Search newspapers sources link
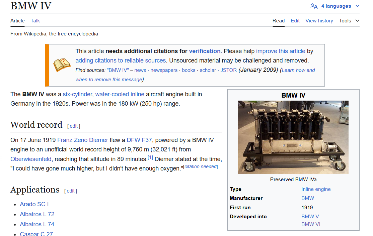This screenshot has height=236, width=373. pyautogui.click(x=164, y=70)
